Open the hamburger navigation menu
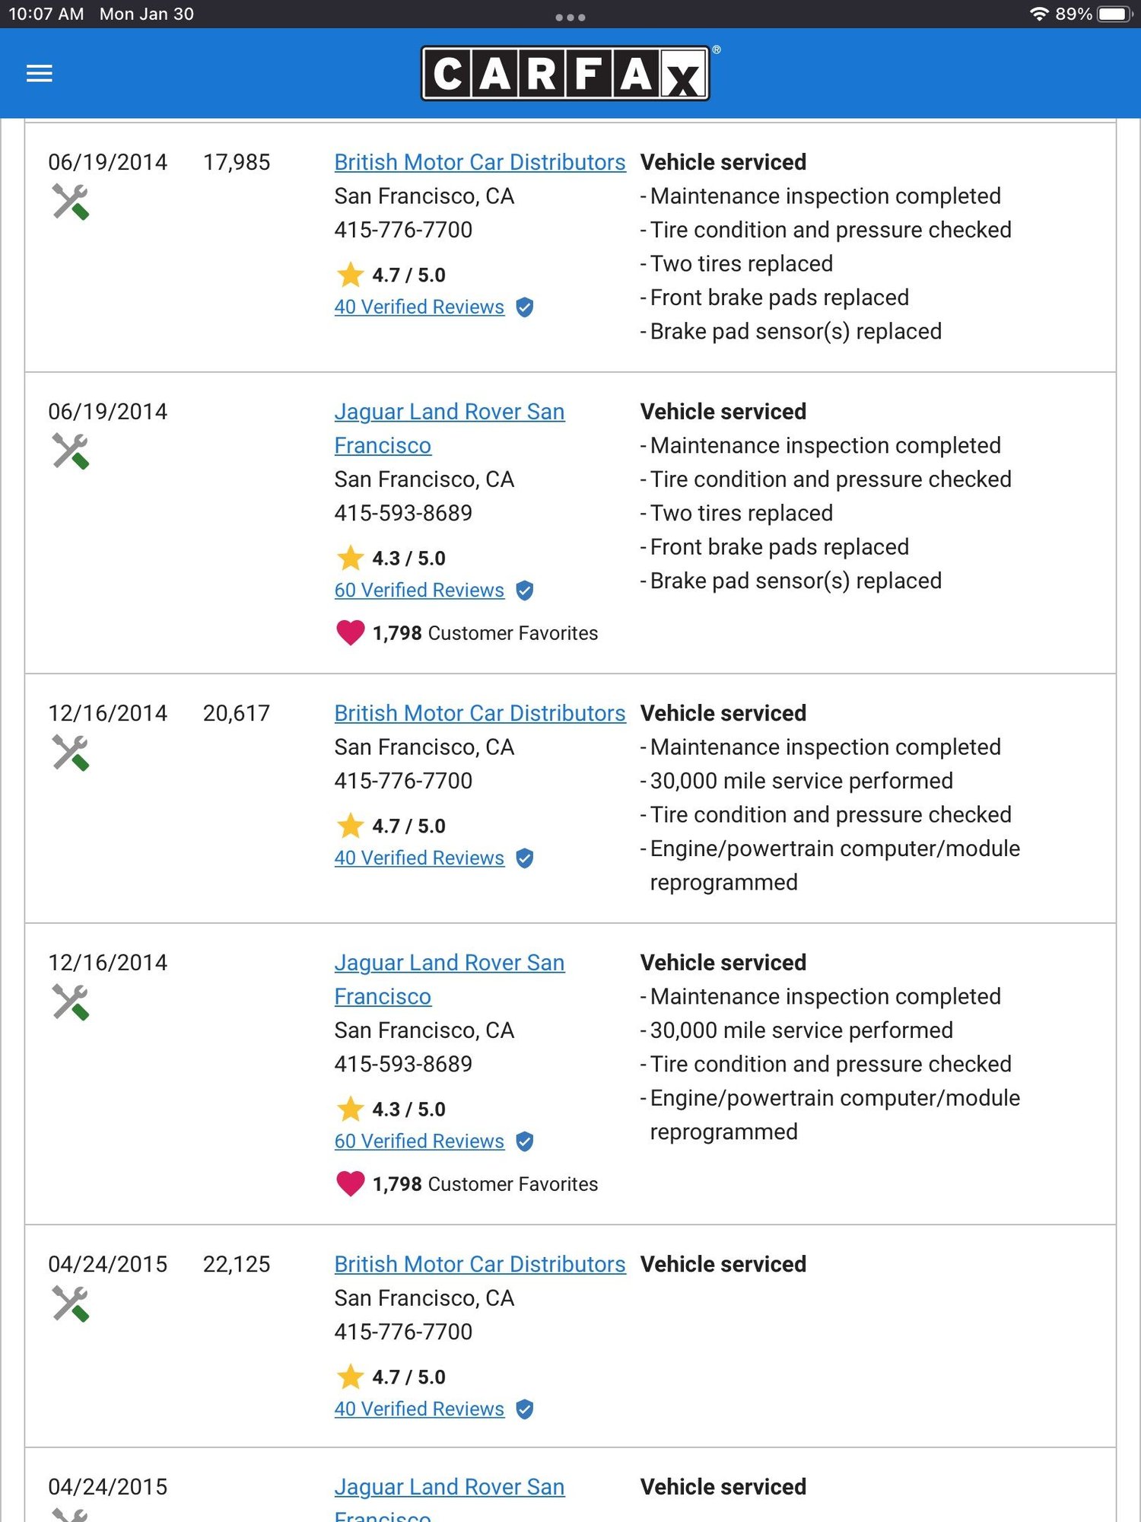The height and width of the screenshot is (1522, 1141). [x=39, y=74]
